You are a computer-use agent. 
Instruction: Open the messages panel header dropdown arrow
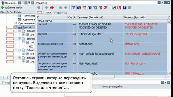pyautogui.click(x=165, y=82)
